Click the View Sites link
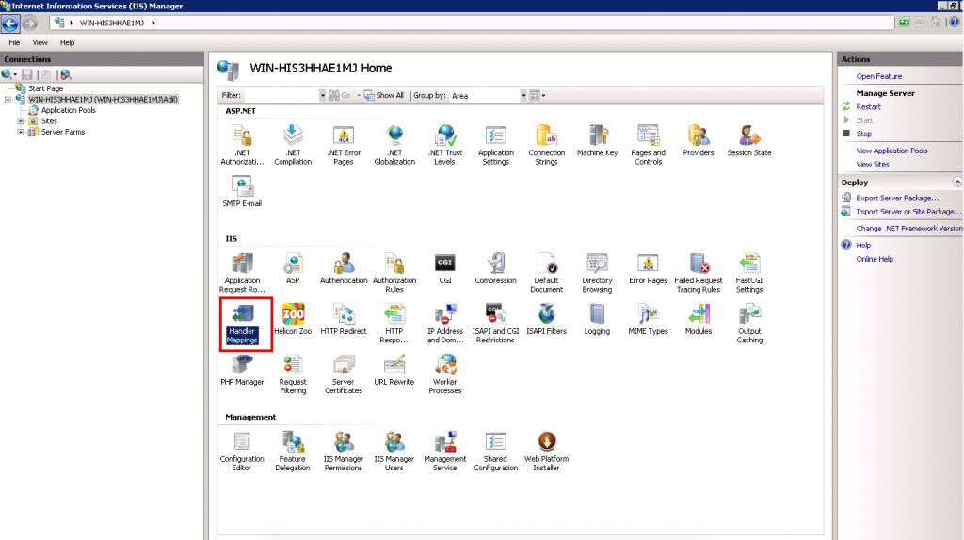This screenshot has height=540, width=964. [x=873, y=165]
